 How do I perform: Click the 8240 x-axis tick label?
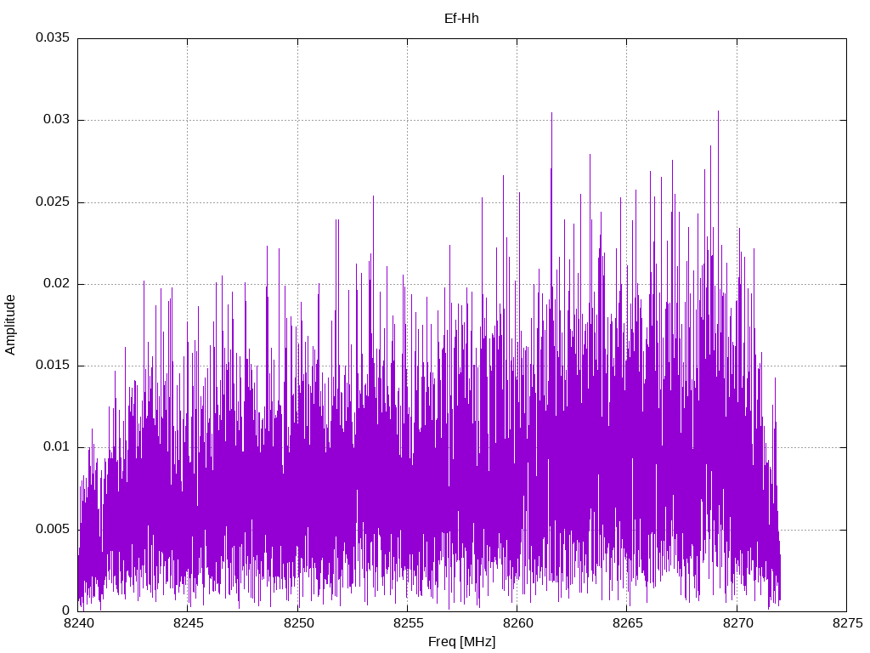click(x=79, y=623)
